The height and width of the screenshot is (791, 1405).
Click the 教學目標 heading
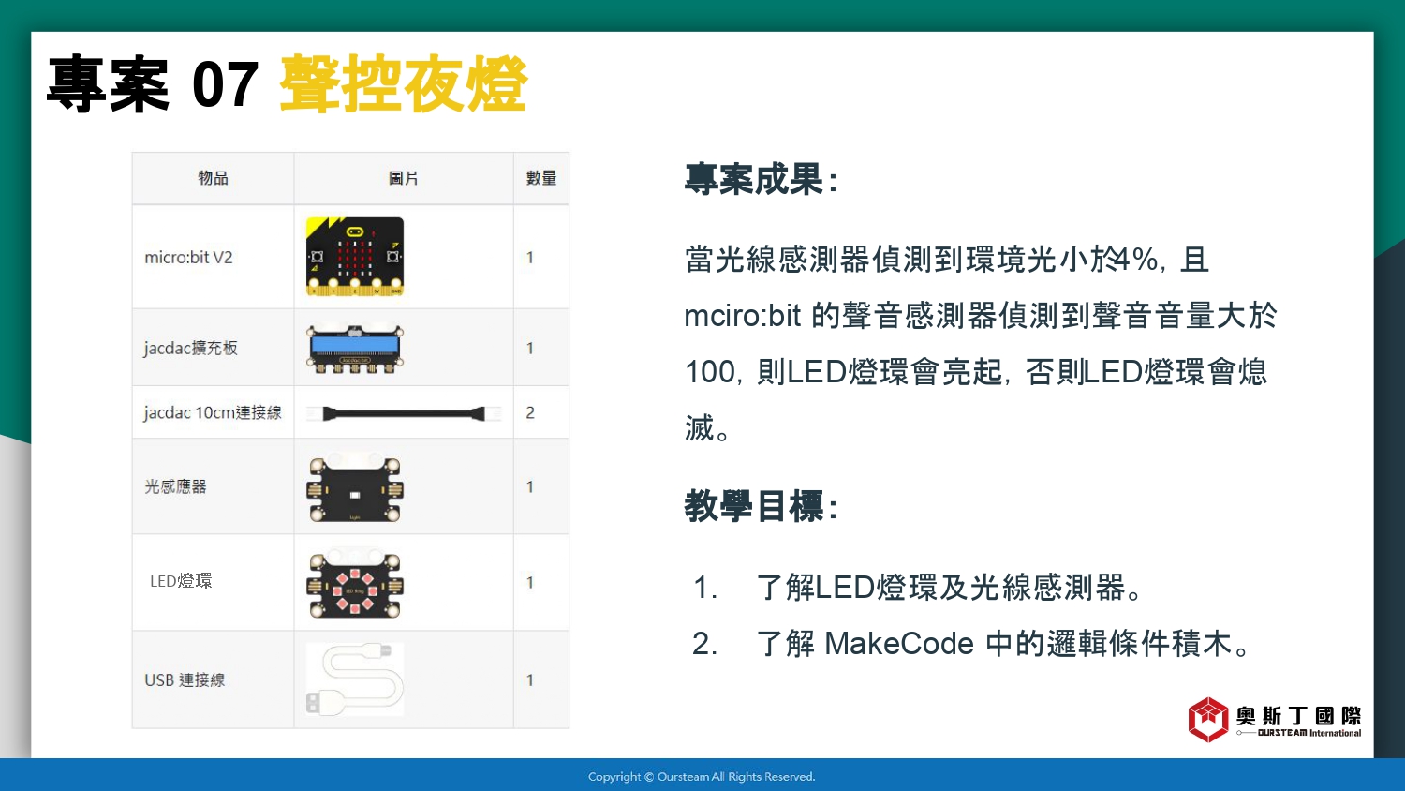pyautogui.click(x=761, y=506)
